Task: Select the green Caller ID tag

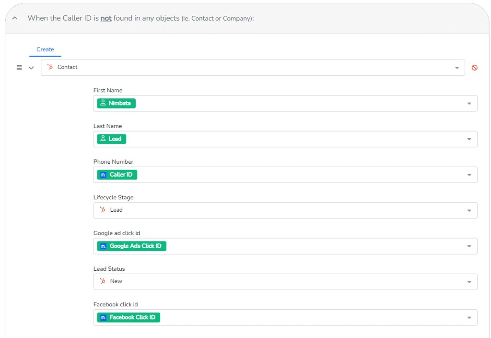Action: (x=117, y=174)
